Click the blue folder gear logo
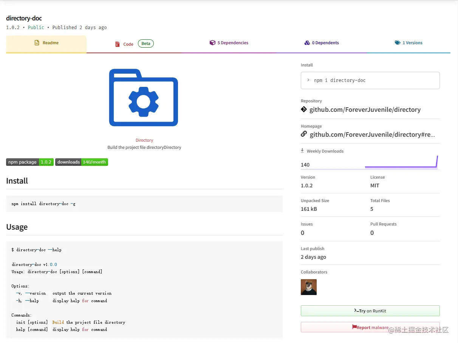458x343 pixels. [144, 97]
